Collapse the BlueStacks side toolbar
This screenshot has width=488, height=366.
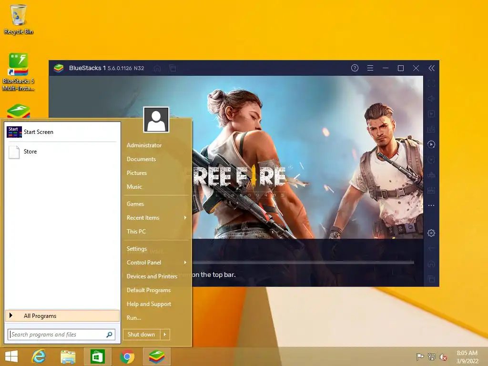coord(431,68)
